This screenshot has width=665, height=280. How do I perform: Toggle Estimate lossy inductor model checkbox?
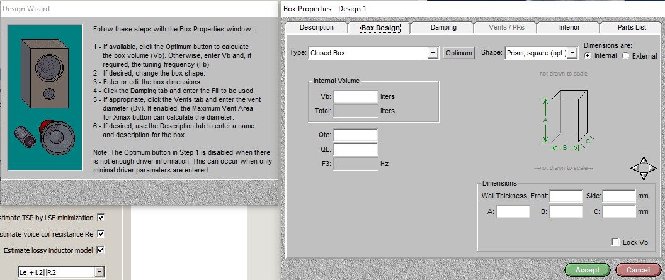point(101,250)
